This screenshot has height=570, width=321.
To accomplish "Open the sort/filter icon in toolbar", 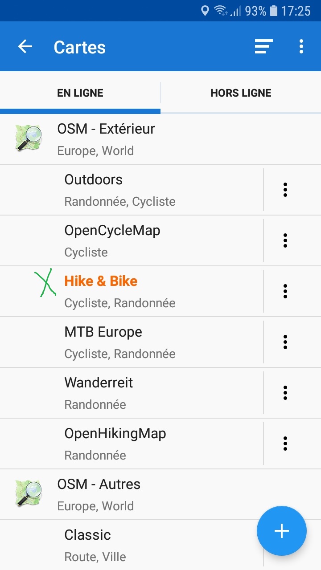I will coord(263,47).
